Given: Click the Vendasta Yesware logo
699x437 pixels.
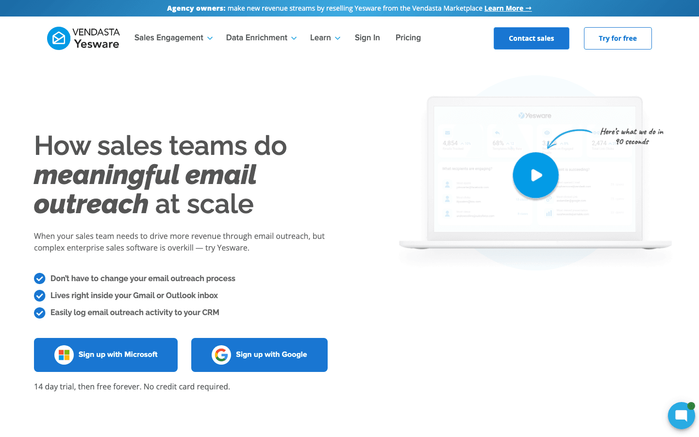Looking at the screenshot, I should [x=83, y=38].
